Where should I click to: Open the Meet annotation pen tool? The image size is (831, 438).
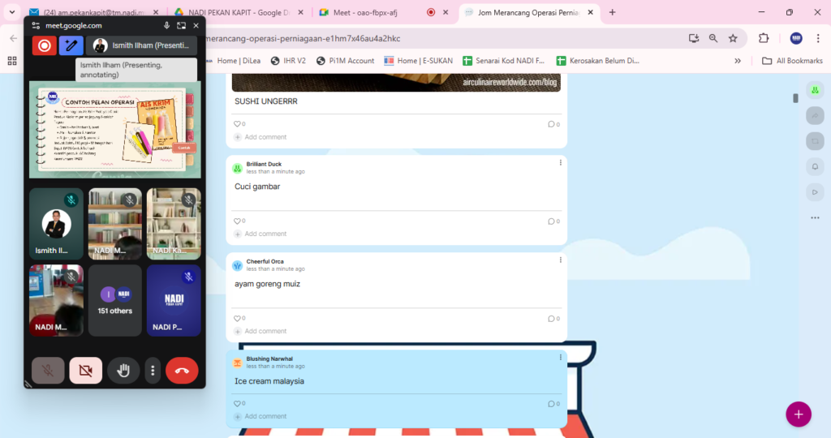pyautogui.click(x=71, y=46)
